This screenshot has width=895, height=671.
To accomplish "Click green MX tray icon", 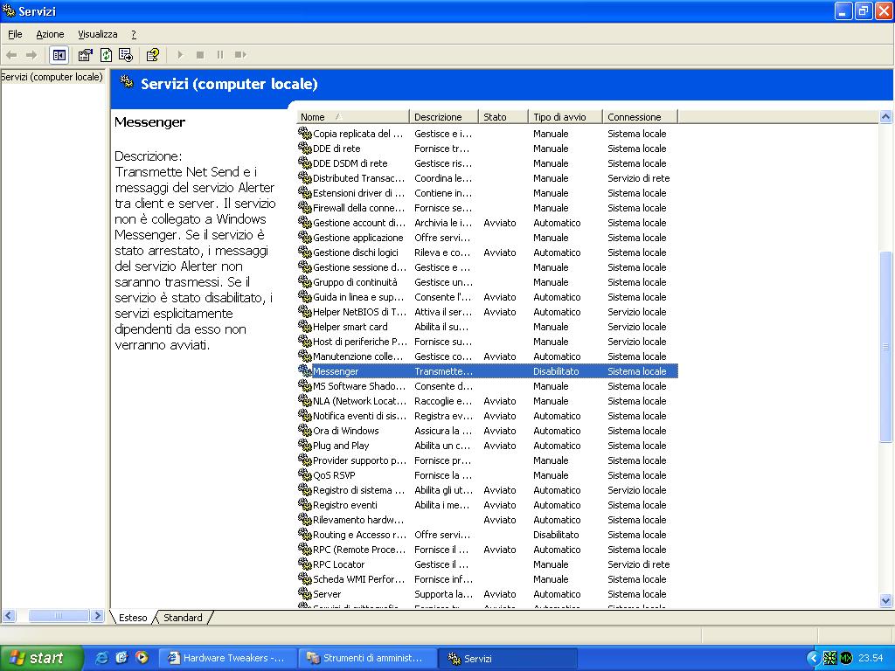I will pos(846,658).
